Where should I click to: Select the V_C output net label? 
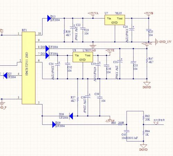(x=156, y=123)
